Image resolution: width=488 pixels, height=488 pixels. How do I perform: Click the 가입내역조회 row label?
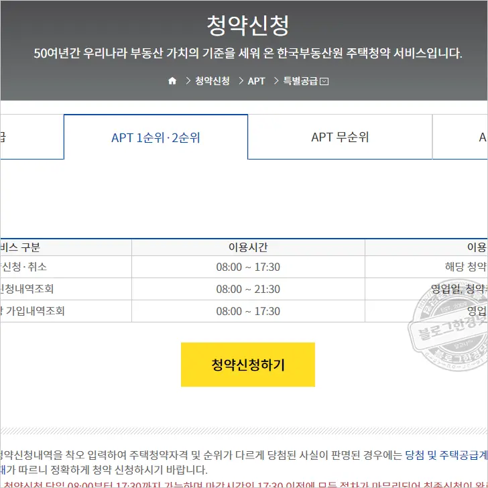[32, 311]
